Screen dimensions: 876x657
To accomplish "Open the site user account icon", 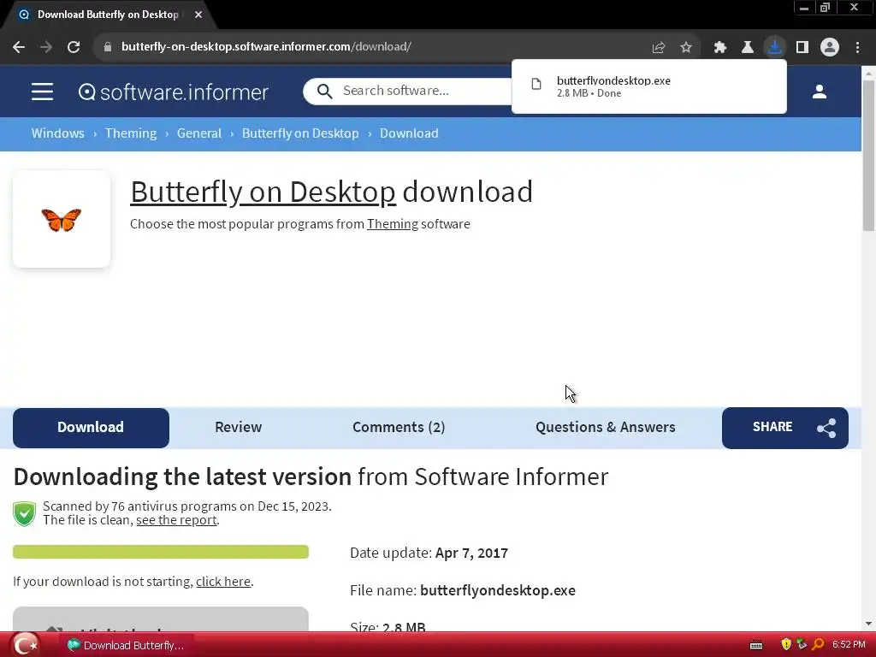I will [x=820, y=92].
